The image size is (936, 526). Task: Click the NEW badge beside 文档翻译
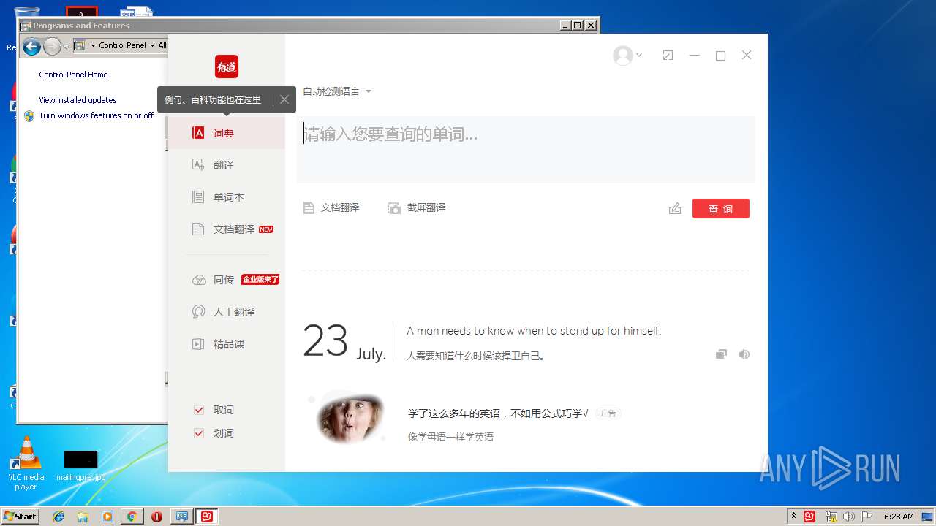coord(266,229)
